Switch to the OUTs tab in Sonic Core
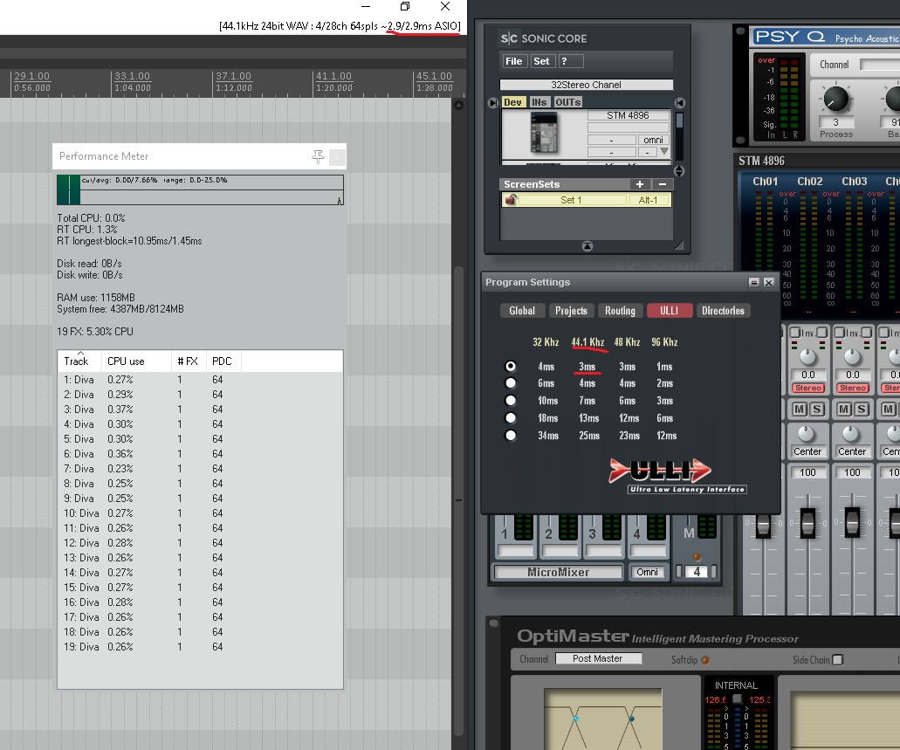The height and width of the screenshot is (750, 900). tap(567, 102)
